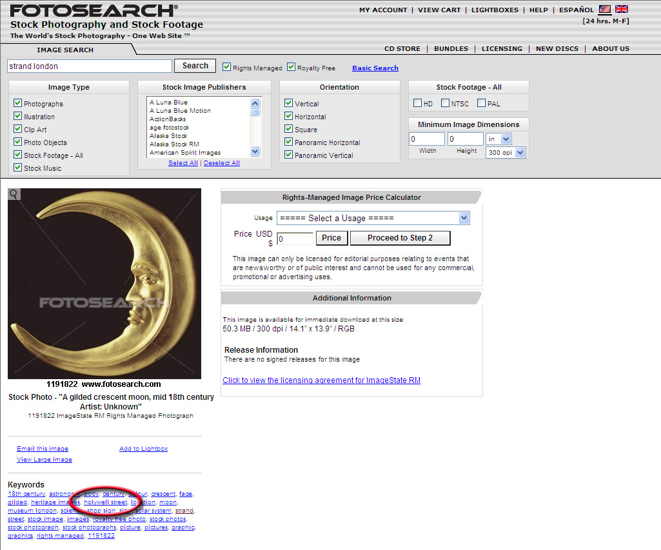Toggle the Square orientation checkbox
The width and height of the screenshot is (661, 550).
coord(289,128)
